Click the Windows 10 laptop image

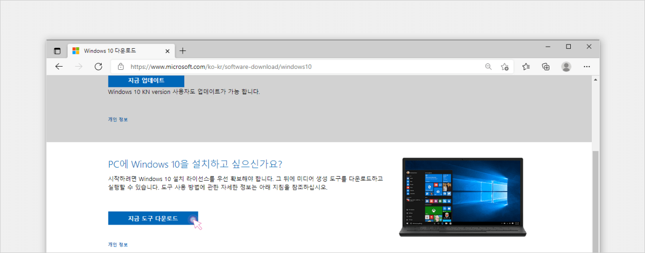pos(463,197)
